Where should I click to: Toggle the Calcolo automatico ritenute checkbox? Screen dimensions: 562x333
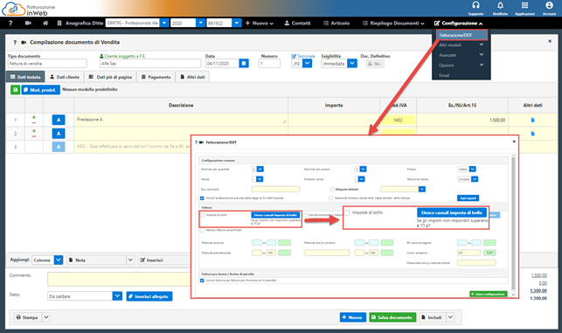click(x=305, y=215)
